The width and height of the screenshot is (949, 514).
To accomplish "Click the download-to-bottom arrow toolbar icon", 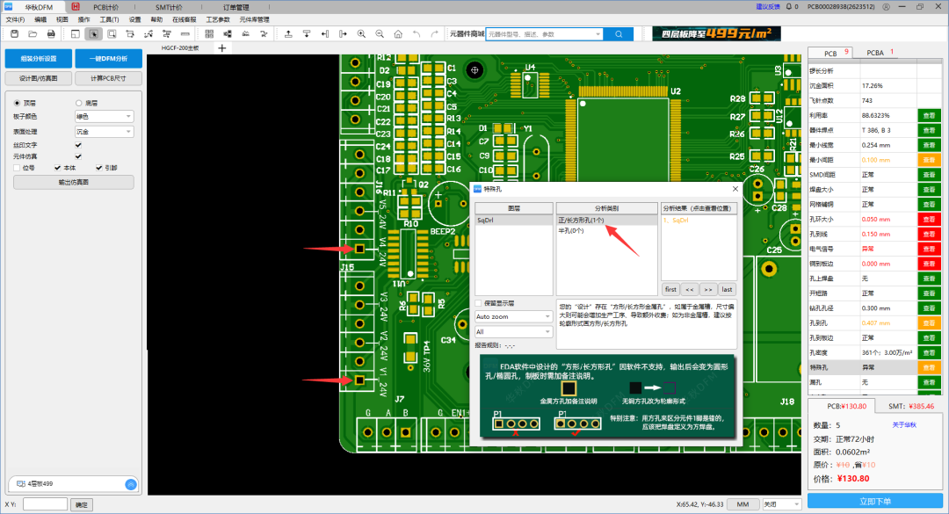I will coord(307,34).
